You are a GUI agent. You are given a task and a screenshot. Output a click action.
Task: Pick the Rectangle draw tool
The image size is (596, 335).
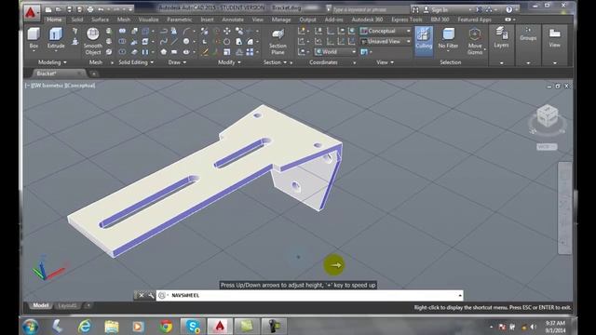click(174, 52)
